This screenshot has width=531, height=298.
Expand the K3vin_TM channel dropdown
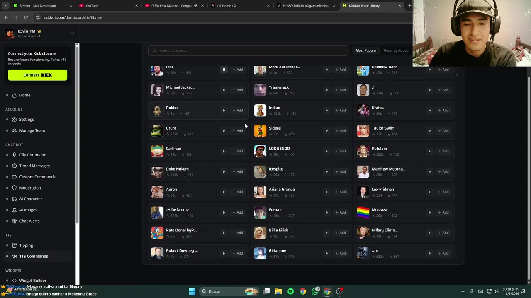[72, 34]
